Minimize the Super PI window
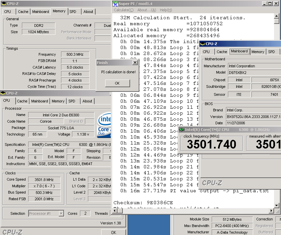This screenshot has height=235, width=281. (x=264, y=4)
